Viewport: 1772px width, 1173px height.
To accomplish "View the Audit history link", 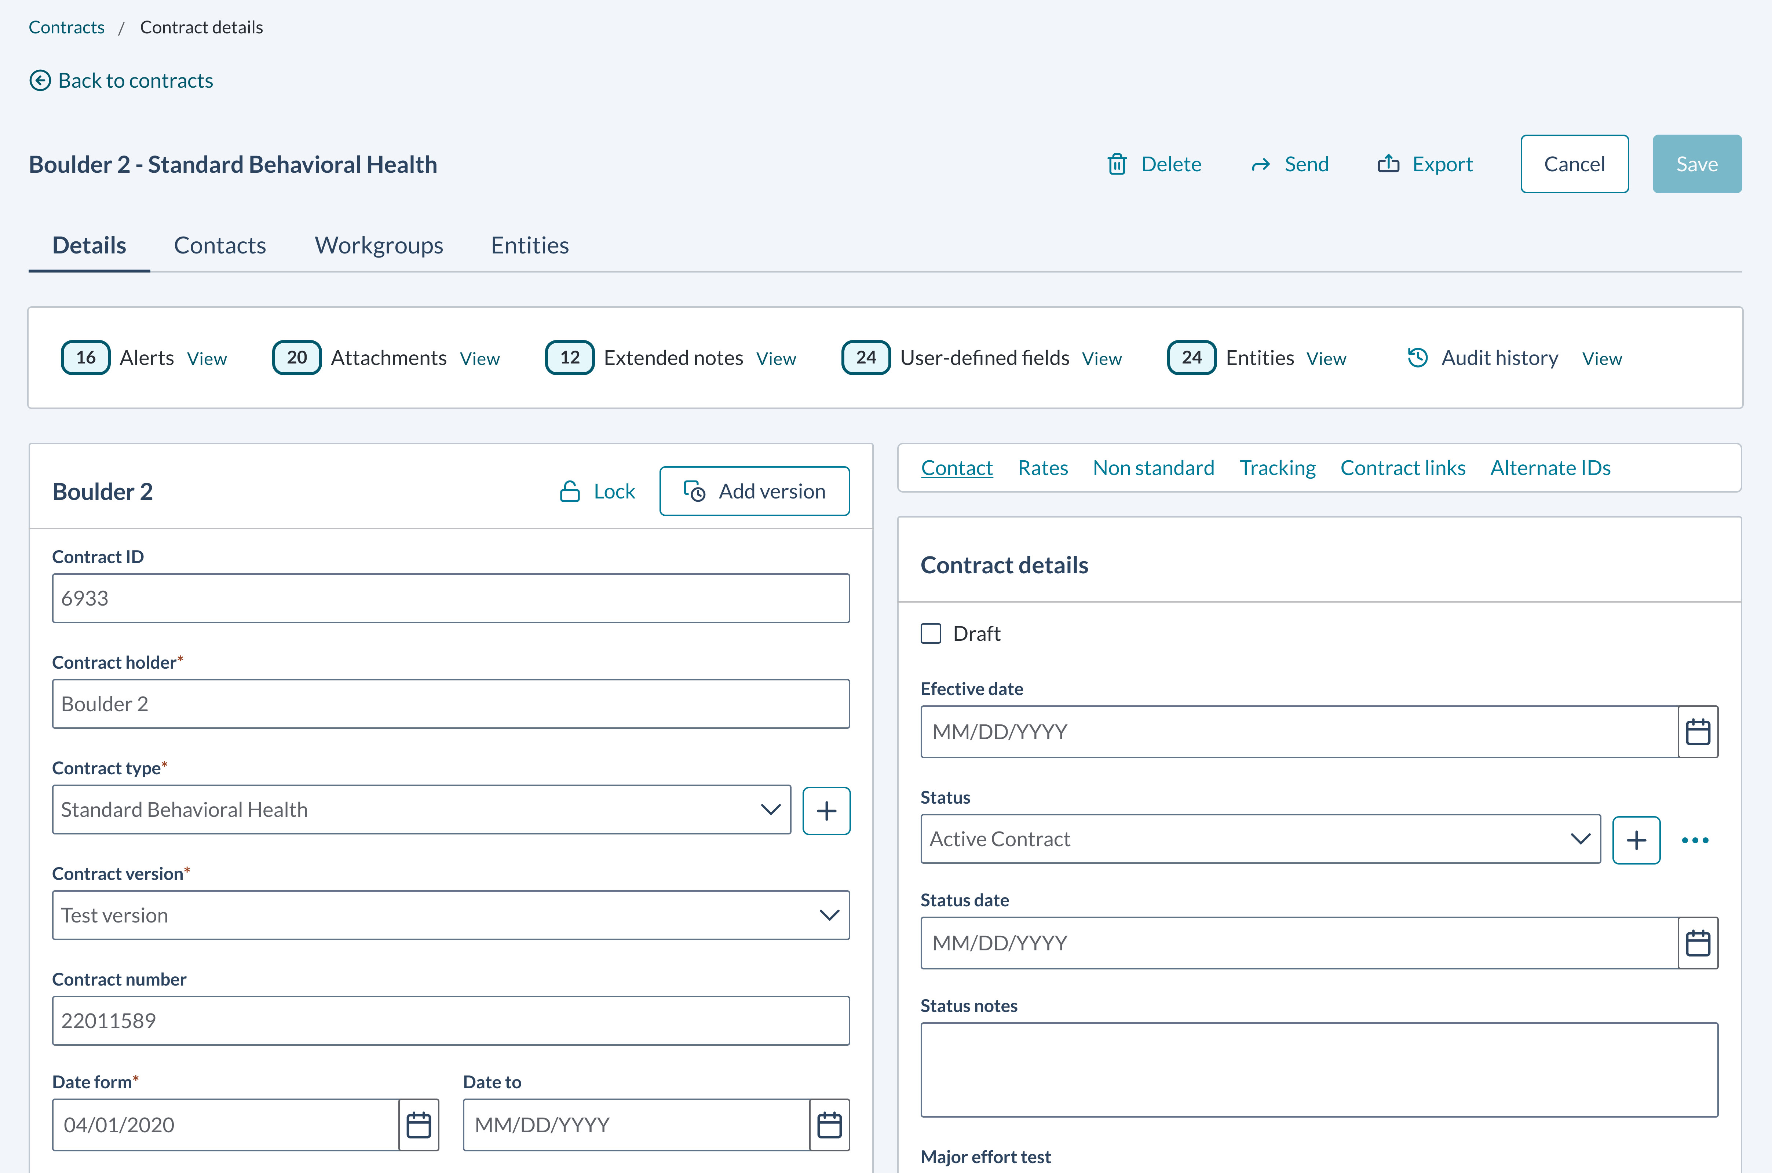I will [1601, 359].
